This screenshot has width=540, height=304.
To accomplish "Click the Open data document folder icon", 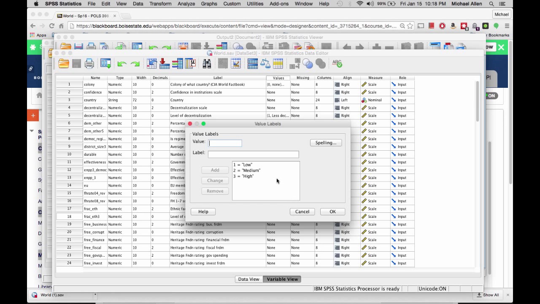I will [x=64, y=64].
